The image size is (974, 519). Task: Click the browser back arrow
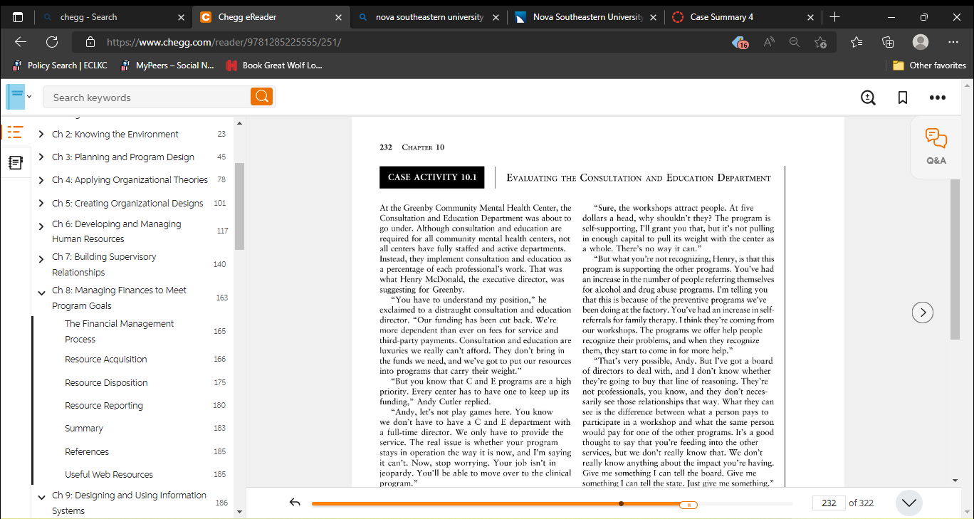pyautogui.click(x=21, y=42)
